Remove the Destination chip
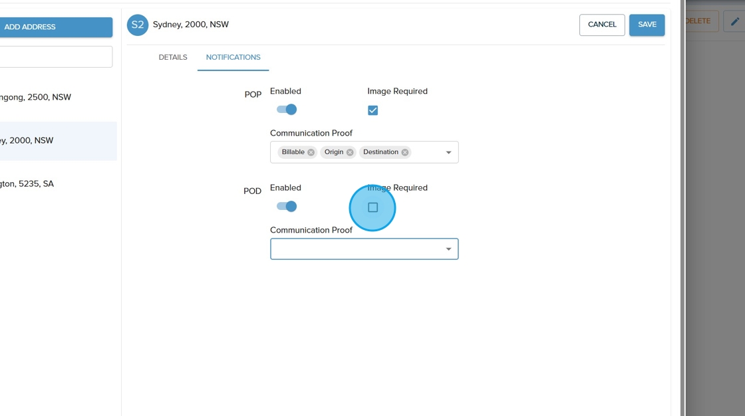745x416 pixels. (x=404, y=152)
